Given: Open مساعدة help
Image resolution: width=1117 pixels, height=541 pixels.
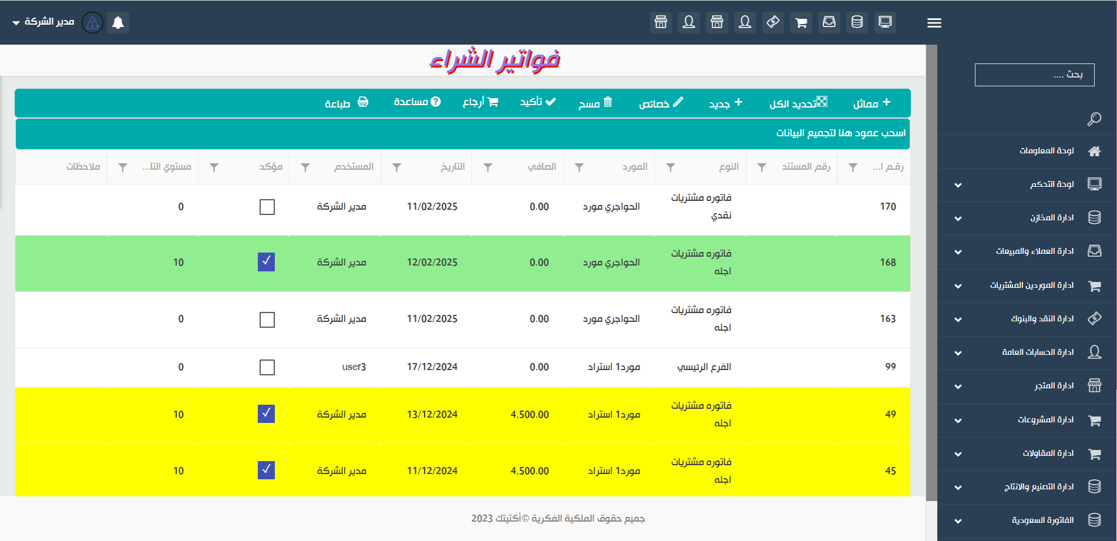Looking at the screenshot, I should (417, 102).
